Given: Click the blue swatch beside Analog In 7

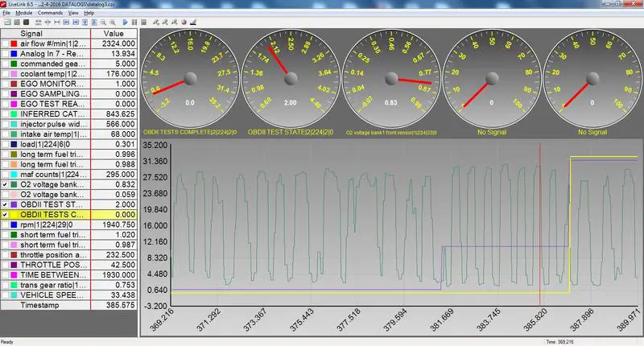Looking at the screenshot, I should pos(14,54).
